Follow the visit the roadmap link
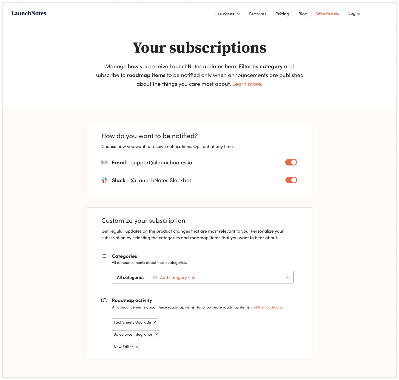Image resolution: width=399 pixels, height=380 pixels. coord(266,307)
